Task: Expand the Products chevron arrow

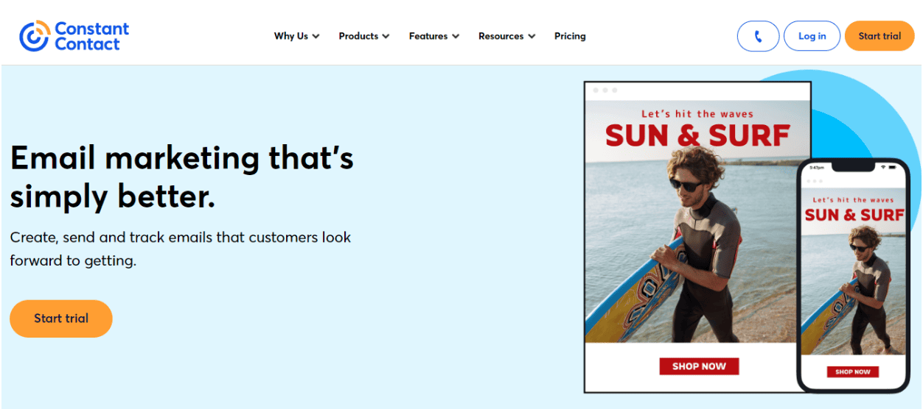Action: coord(386,36)
